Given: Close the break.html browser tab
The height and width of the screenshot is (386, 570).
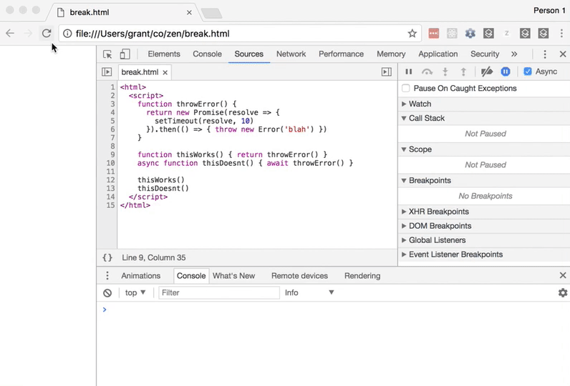Looking at the screenshot, I should [189, 12].
